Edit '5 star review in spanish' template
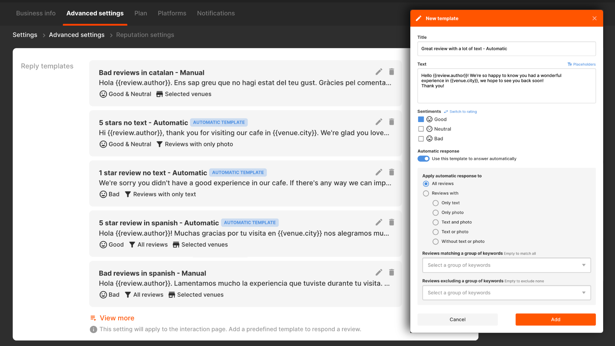The image size is (615, 346). [379, 222]
